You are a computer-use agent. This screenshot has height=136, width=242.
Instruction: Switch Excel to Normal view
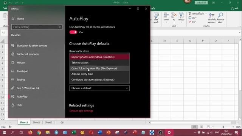pyautogui.click(x=195, y=127)
